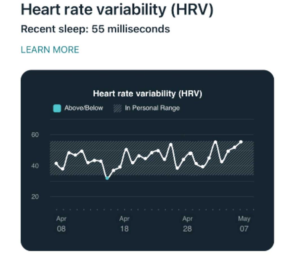
Task: Click the 20 y-axis value label
Action: pos(35,197)
